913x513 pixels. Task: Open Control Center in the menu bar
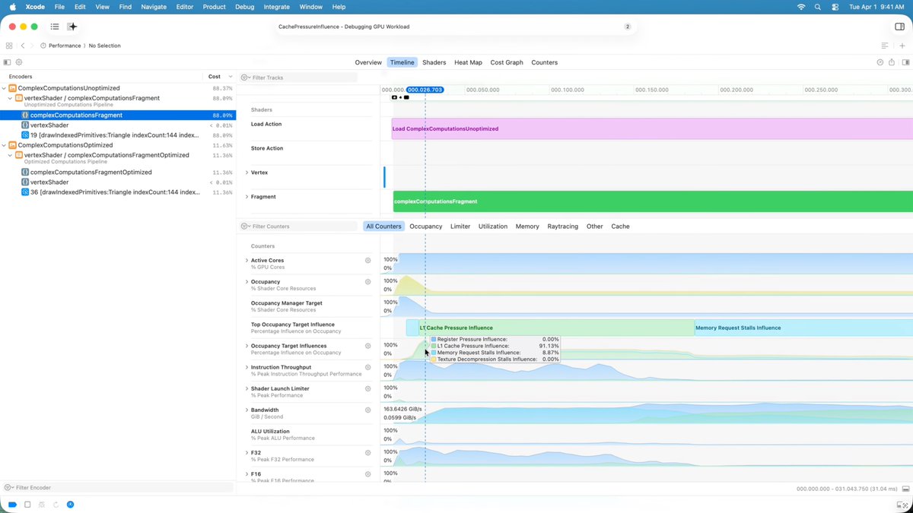pyautogui.click(x=835, y=7)
